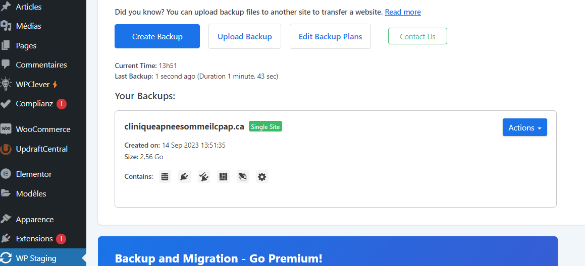Click the gear icon in Contains row

coord(262,177)
